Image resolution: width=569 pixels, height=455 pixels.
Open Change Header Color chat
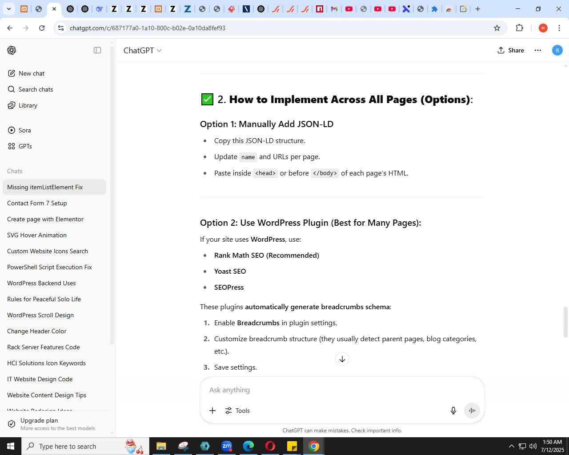pyautogui.click(x=54, y=331)
